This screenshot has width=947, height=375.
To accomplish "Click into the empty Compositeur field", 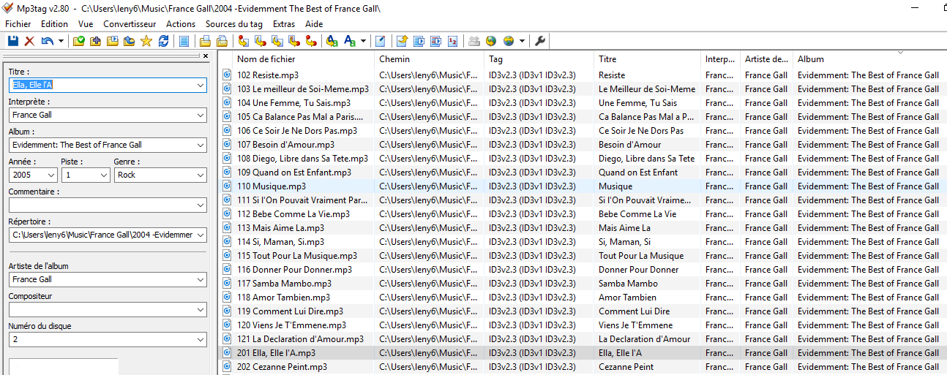I will 102,309.
